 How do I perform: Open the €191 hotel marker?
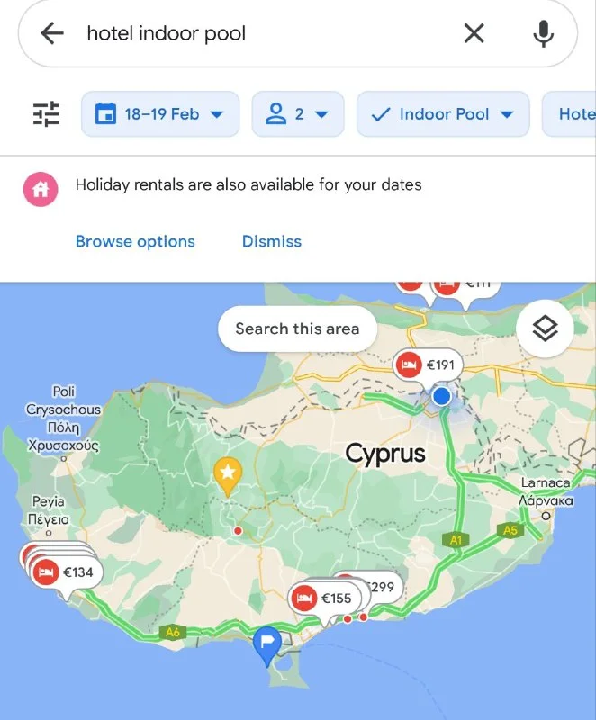pyautogui.click(x=428, y=365)
